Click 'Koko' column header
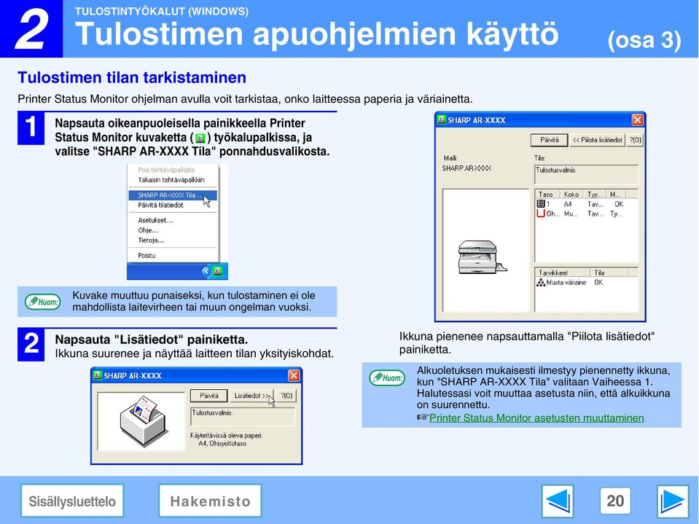699x524 pixels. coord(571,195)
